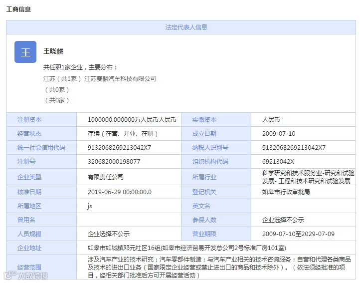Select taxpayer ID value beside 纳税人识别号

tap(294, 148)
